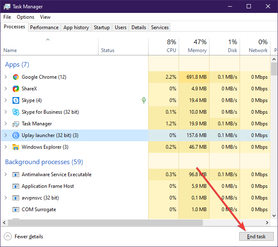The height and width of the screenshot is (247, 278).
Task: Click the avvpnsvc process icon
Action: click(x=16, y=198)
